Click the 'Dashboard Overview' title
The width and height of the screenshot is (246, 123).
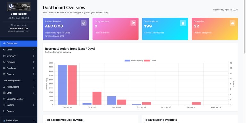point(64,8)
